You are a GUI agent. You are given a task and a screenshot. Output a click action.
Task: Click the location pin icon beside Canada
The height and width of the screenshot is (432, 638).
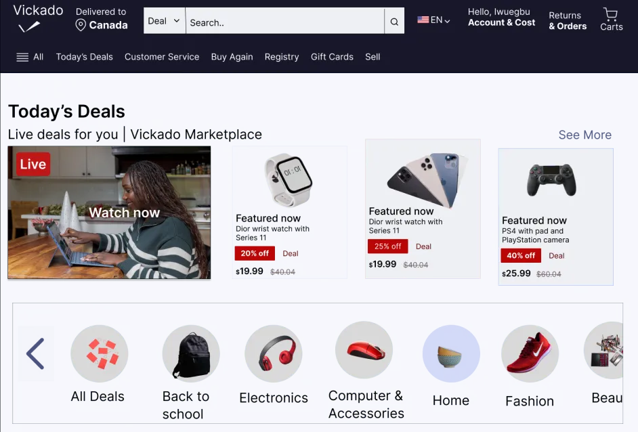(81, 25)
